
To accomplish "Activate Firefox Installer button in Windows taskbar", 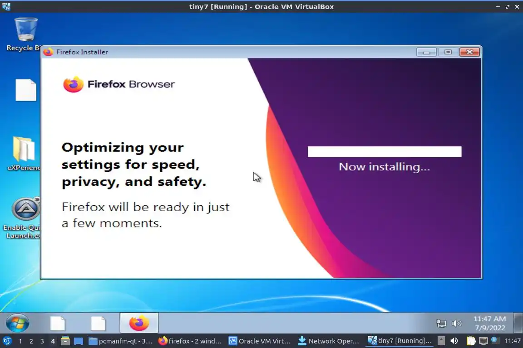I will (x=139, y=323).
